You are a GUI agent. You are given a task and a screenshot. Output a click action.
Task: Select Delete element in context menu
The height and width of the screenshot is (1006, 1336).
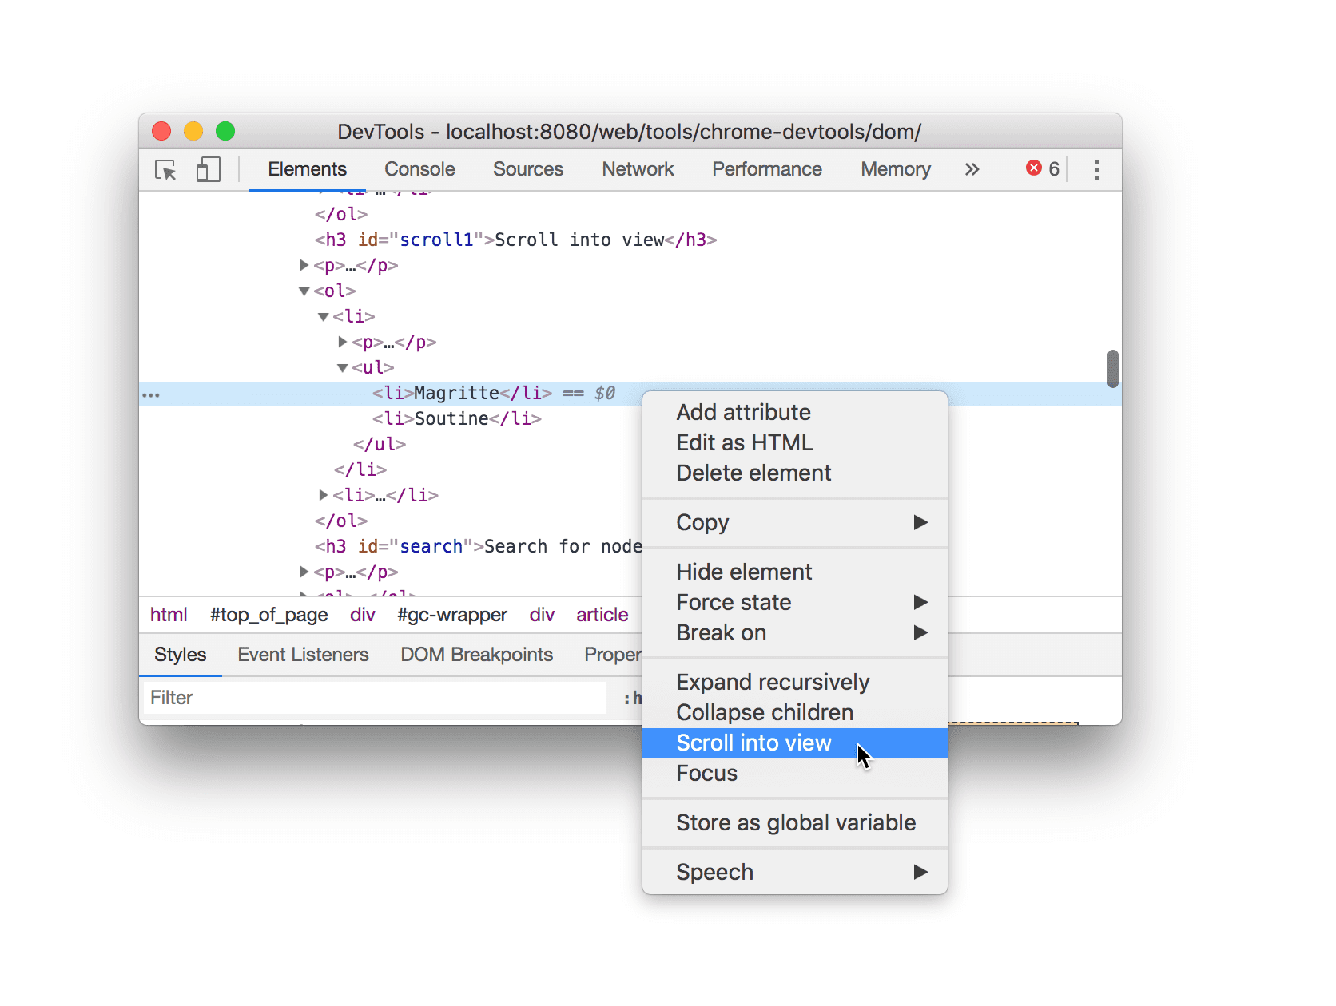[x=753, y=473]
